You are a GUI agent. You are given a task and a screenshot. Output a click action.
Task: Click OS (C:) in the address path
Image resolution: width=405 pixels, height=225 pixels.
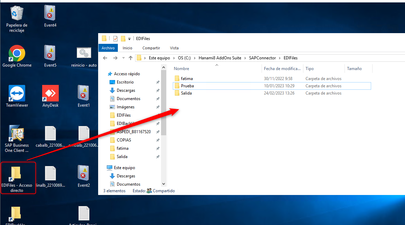coord(184,58)
